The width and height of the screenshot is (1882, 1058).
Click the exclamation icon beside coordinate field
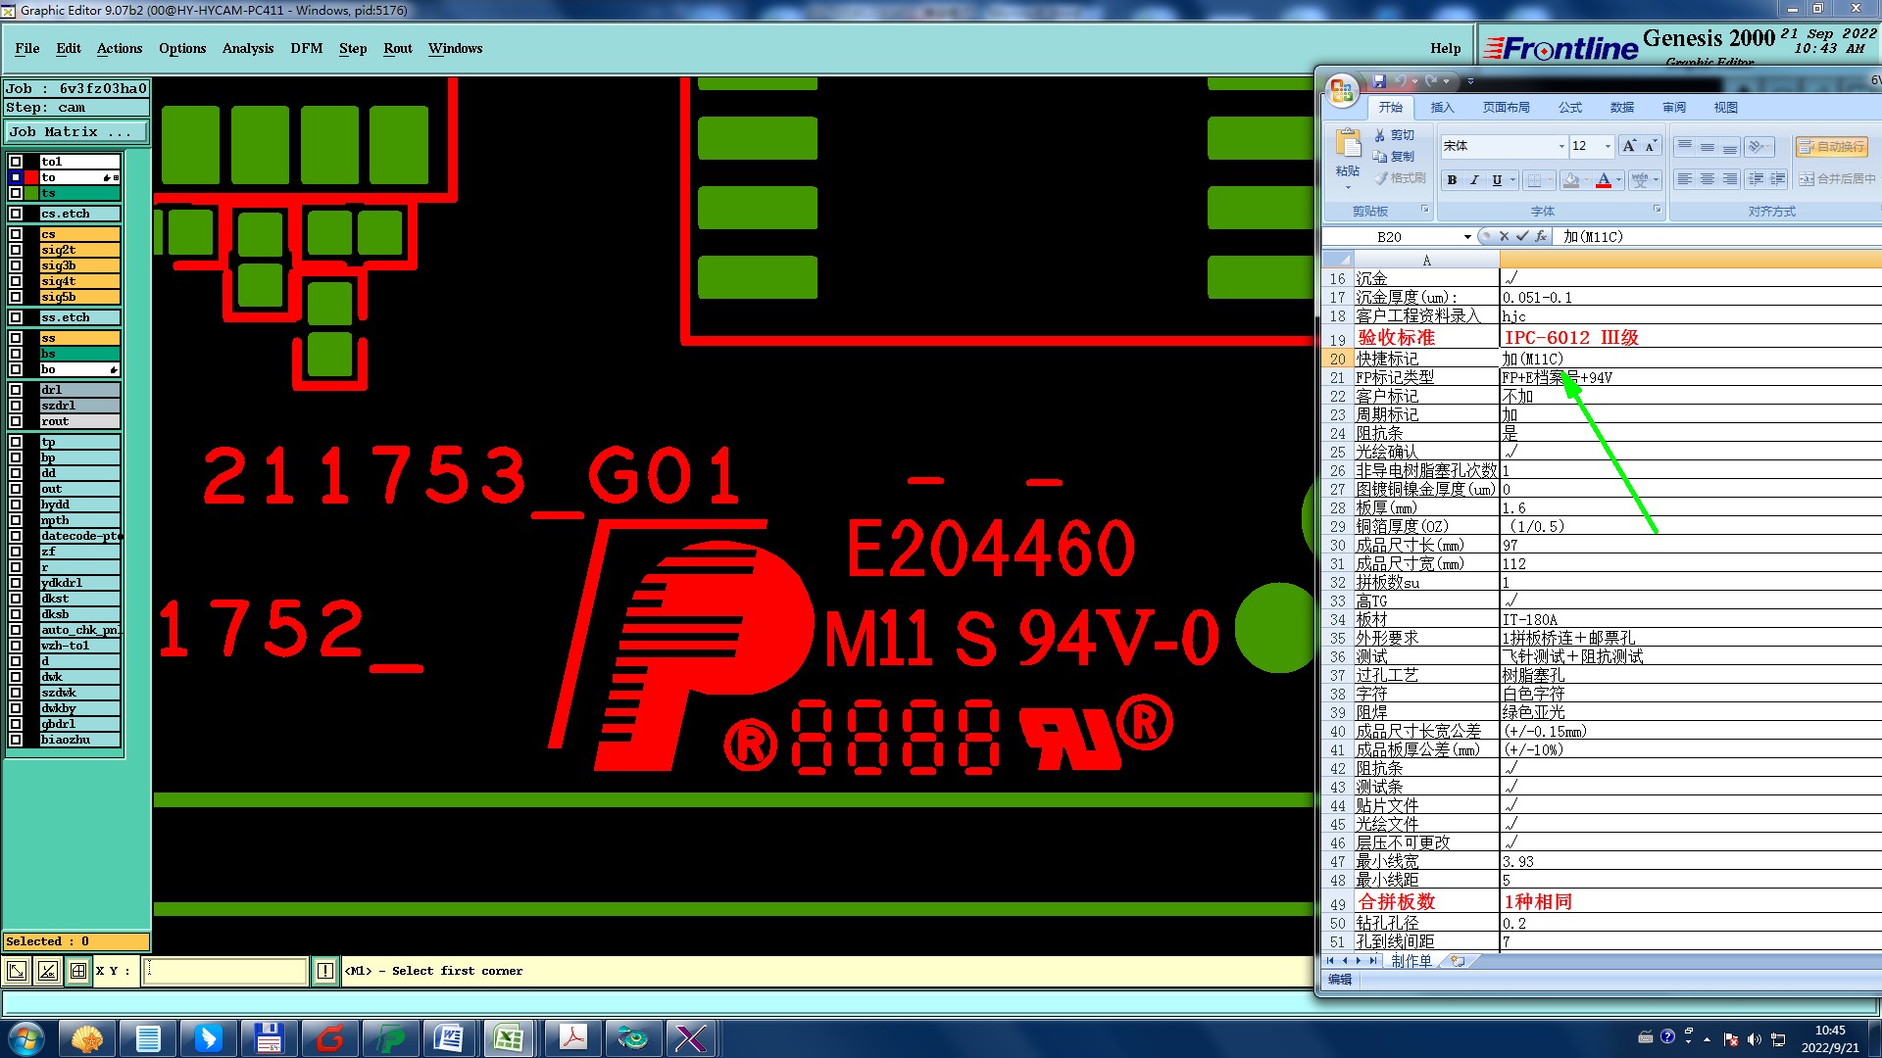pos(325,971)
